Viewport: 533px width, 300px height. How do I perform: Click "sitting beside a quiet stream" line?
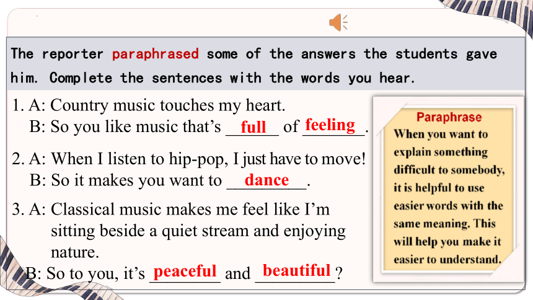tap(198, 231)
